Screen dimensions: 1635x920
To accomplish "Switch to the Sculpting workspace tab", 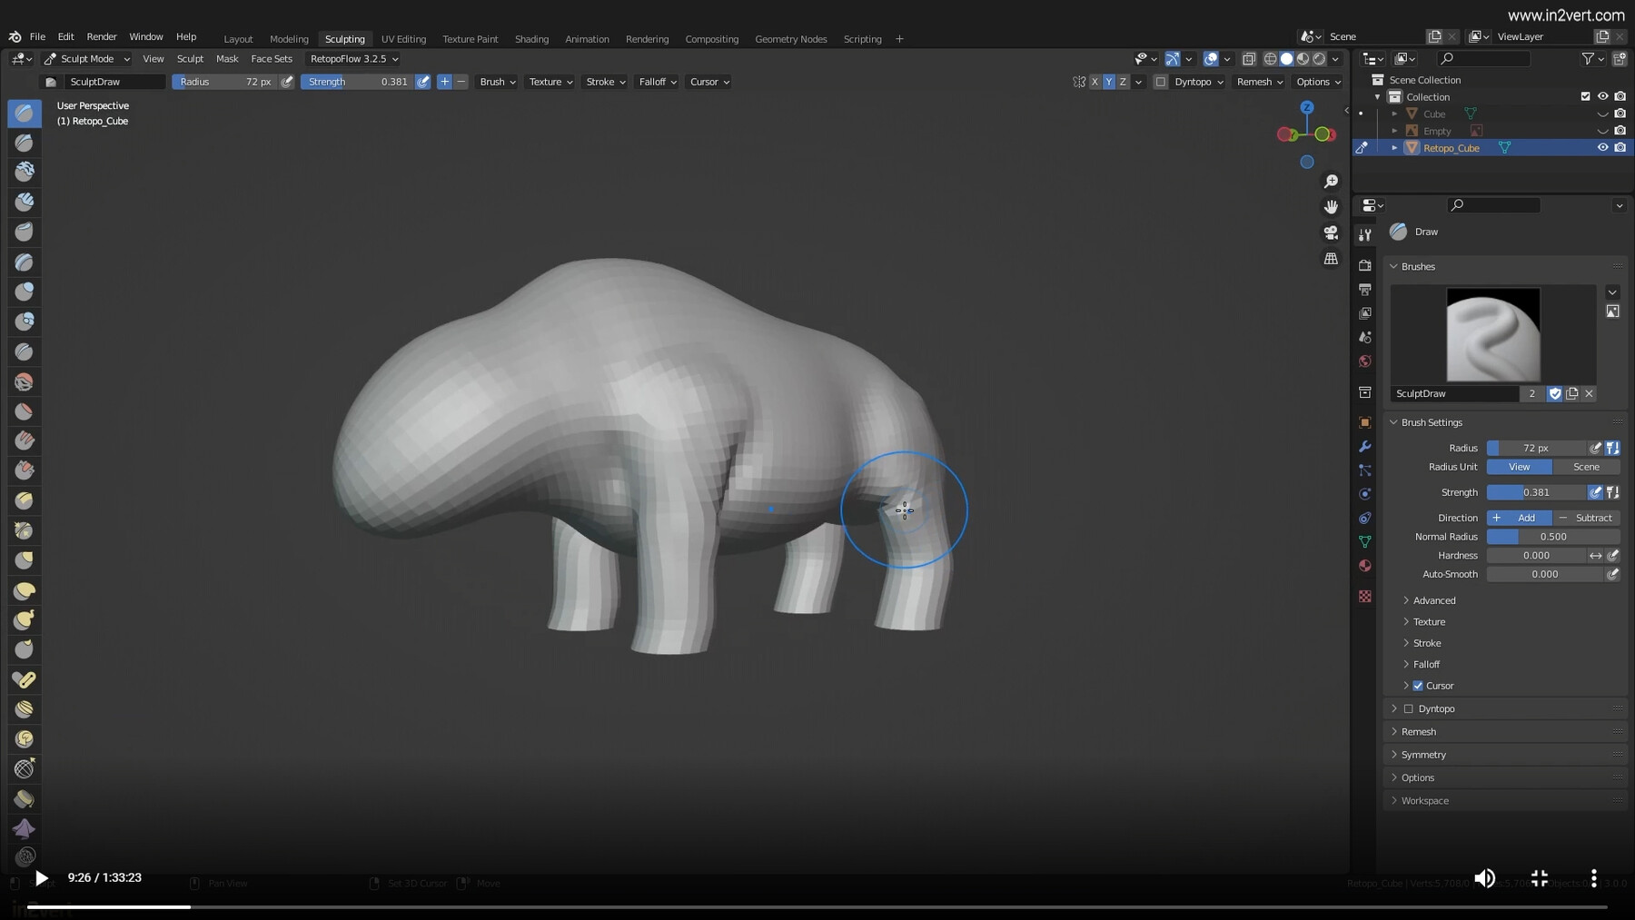I will point(345,39).
